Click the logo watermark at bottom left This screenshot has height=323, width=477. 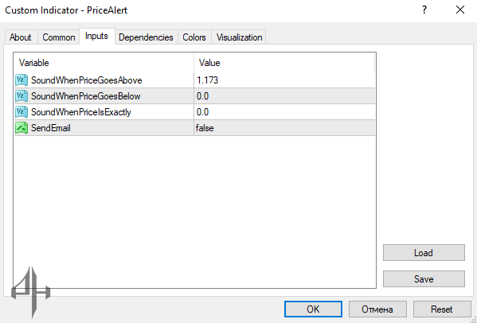pyautogui.click(x=31, y=292)
